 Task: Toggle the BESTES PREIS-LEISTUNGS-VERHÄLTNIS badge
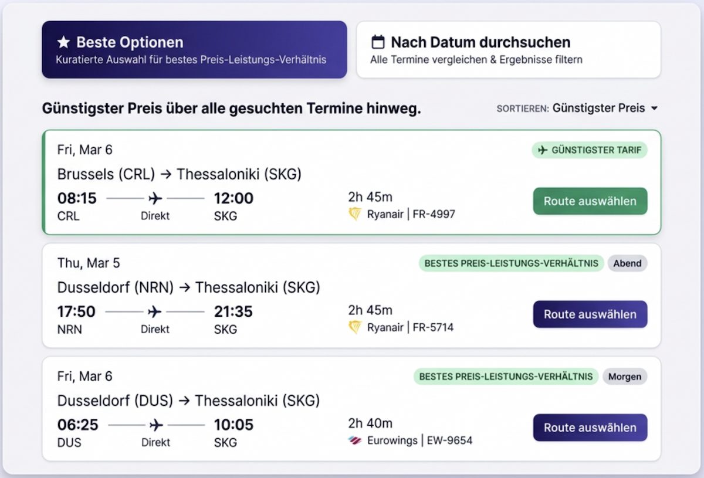(x=511, y=263)
